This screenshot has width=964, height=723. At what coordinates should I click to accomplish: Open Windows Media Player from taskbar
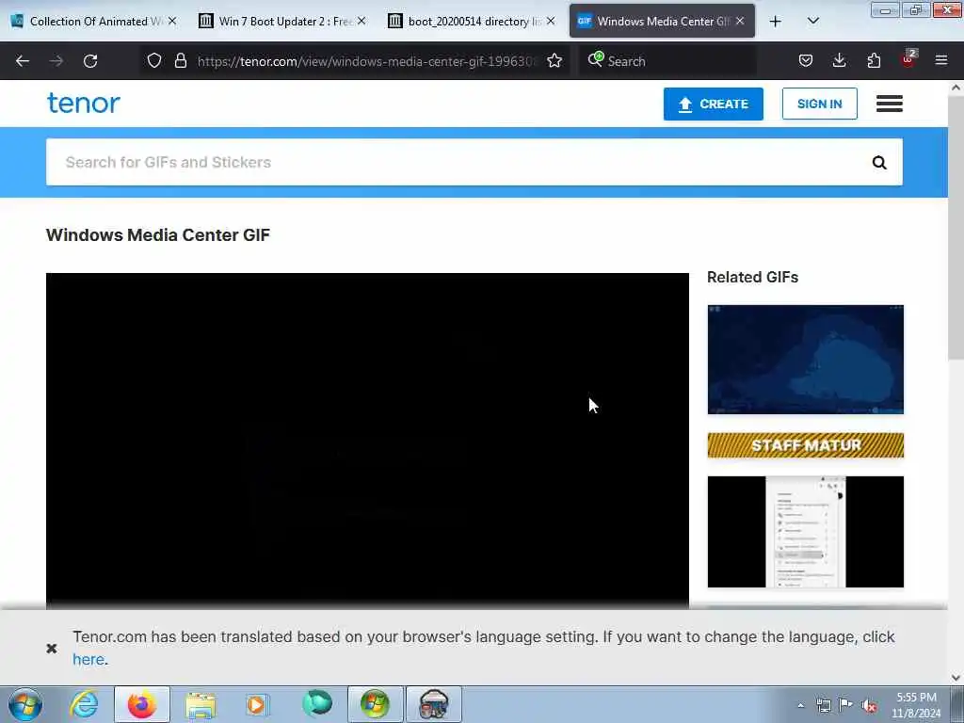[258, 704]
